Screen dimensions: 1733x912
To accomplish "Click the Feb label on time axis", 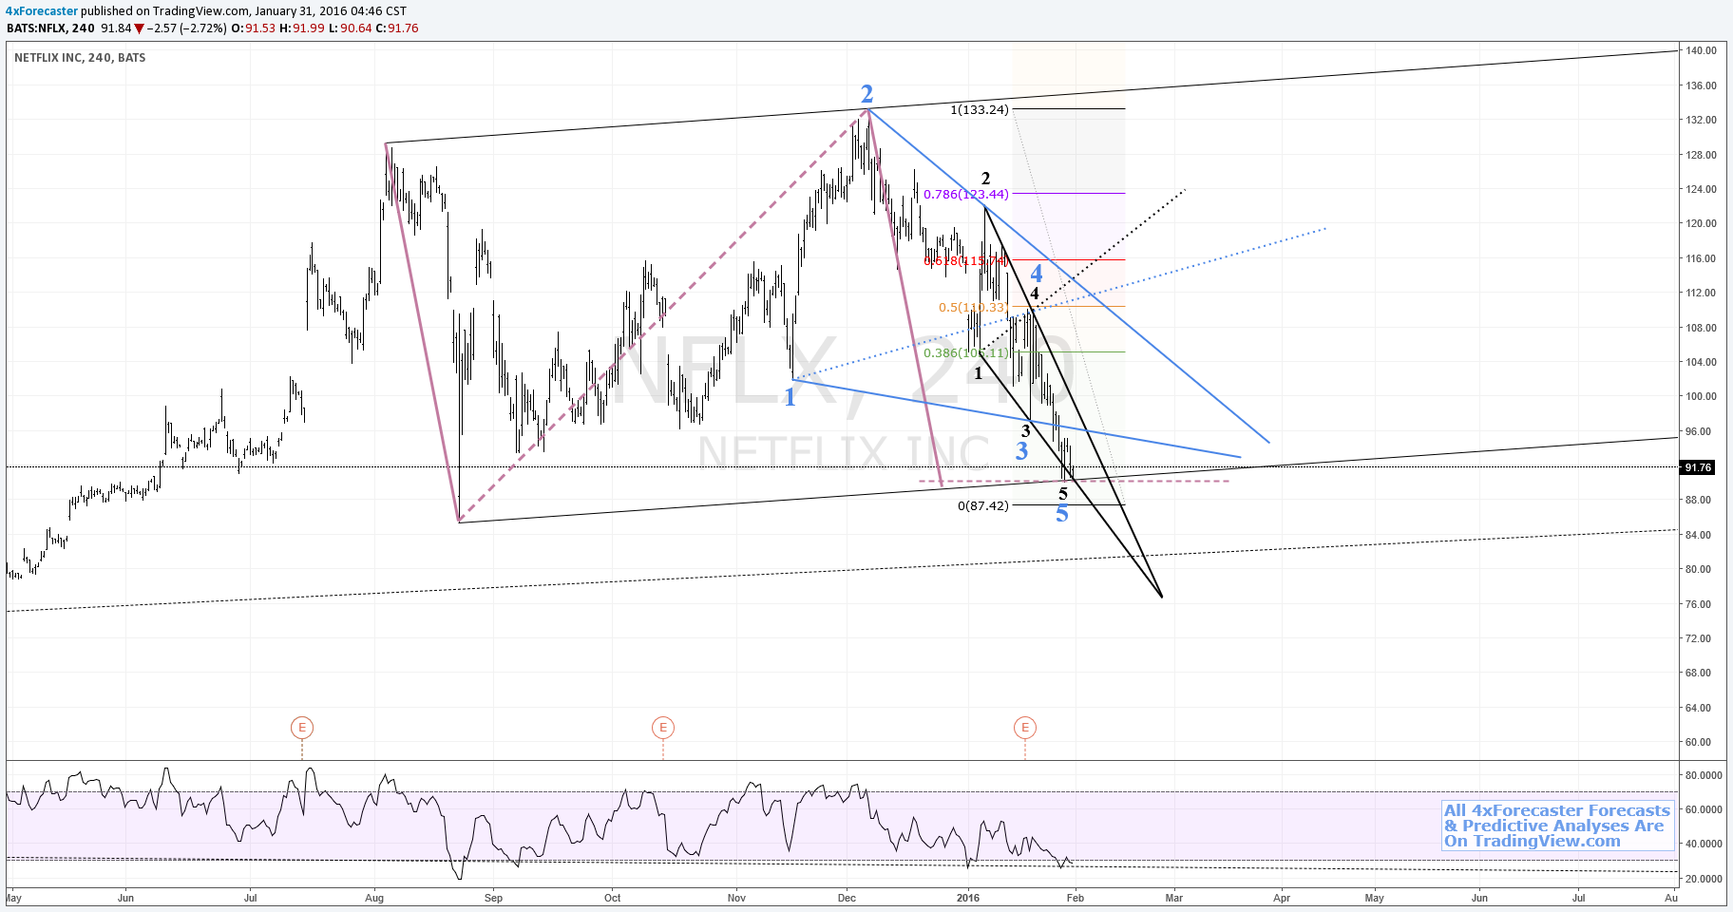I will [x=1075, y=898].
